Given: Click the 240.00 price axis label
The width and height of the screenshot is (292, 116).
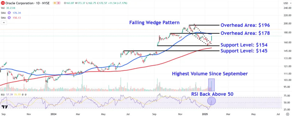Looking at the screenshot, I should [x=287, y=8].
